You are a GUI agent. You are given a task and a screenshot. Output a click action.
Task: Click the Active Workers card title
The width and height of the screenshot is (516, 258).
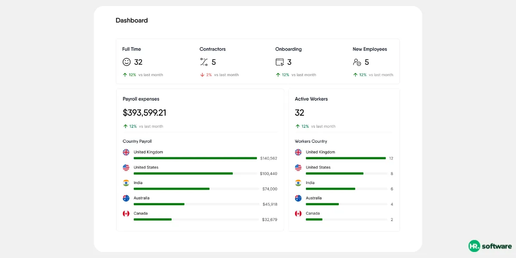click(x=311, y=99)
